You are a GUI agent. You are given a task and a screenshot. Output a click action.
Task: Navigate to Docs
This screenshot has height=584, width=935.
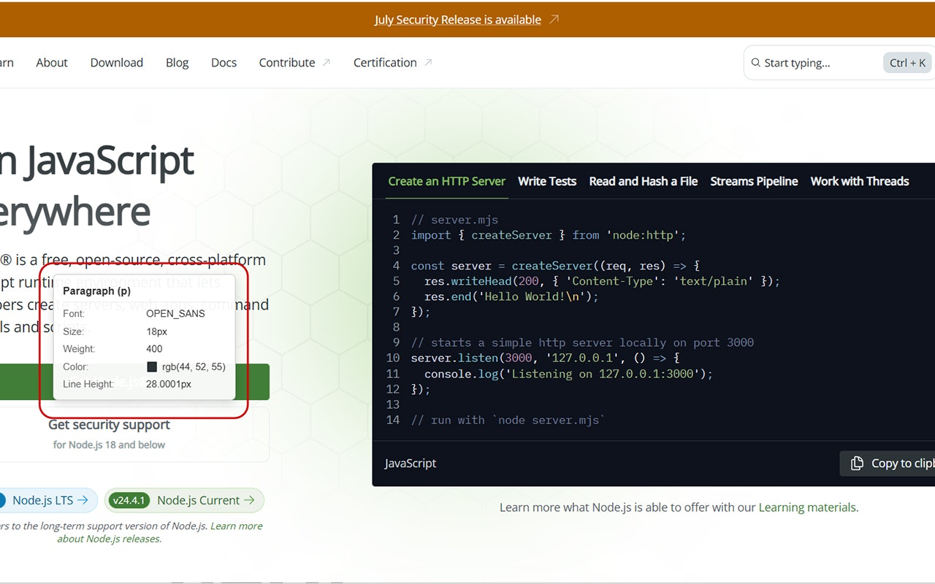click(x=224, y=63)
